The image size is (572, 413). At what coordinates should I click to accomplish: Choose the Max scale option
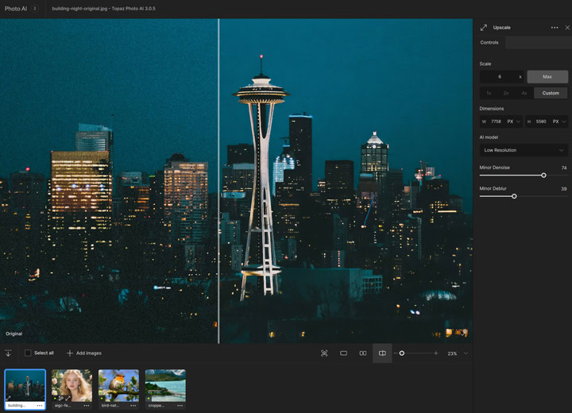point(547,77)
